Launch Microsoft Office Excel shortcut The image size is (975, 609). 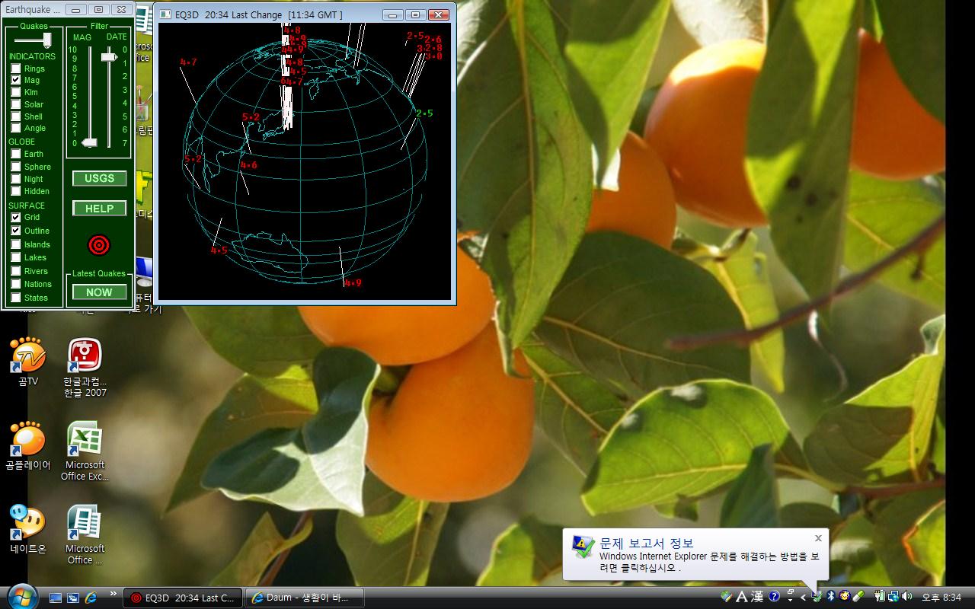85,440
